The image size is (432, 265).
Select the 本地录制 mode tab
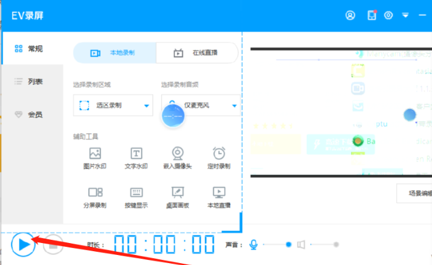pos(114,53)
